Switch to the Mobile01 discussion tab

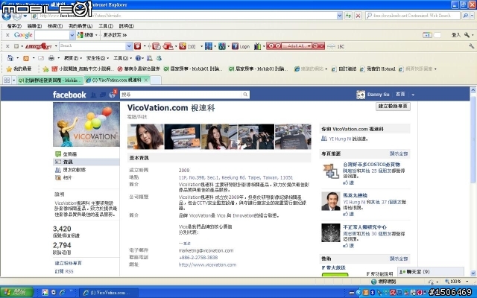click(x=50, y=80)
